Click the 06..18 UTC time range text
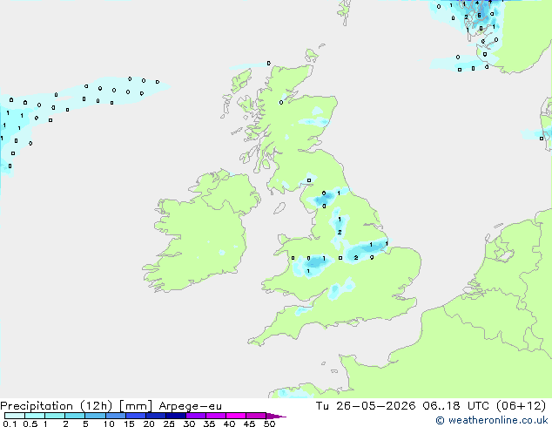Screen dimensions: 552x427 [x=456, y=406]
